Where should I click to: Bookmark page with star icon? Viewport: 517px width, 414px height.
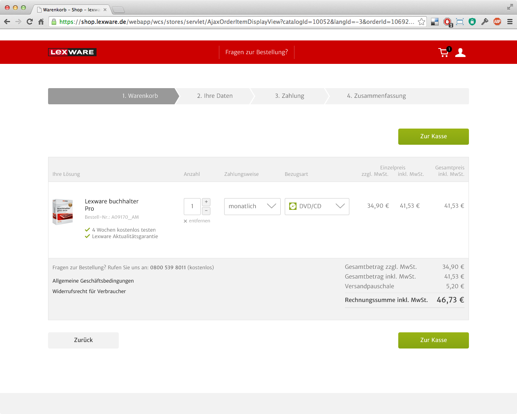click(x=421, y=22)
